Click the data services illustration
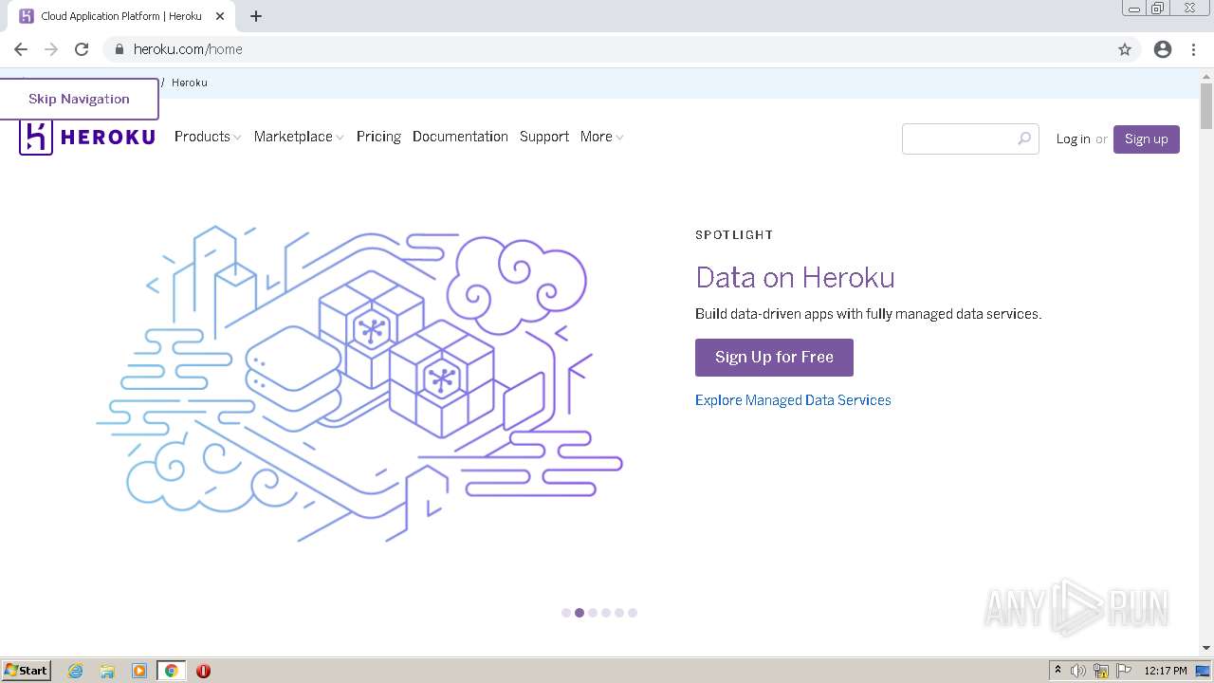The width and height of the screenshot is (1214, 683). coord(359,383)
